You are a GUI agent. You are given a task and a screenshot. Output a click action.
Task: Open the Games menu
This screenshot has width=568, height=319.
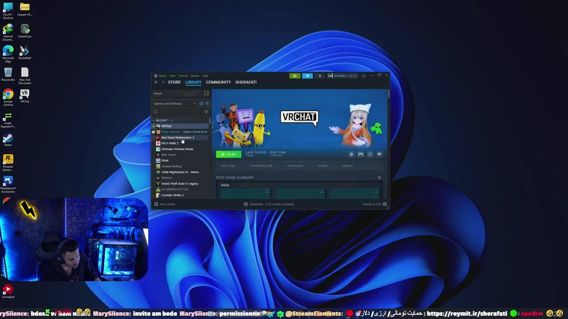[x=195, y=76]
